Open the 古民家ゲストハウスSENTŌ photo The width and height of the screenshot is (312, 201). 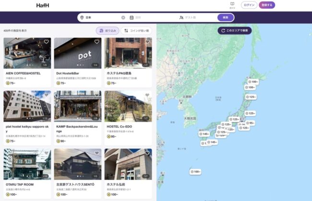[x=78, y=164]
